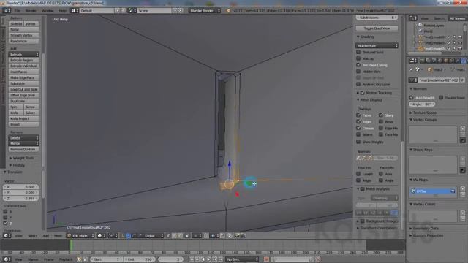This screenshot has width=468, height=263.
Task: Click the Loop Cut and Slide button
Action: tap(23, 89)
